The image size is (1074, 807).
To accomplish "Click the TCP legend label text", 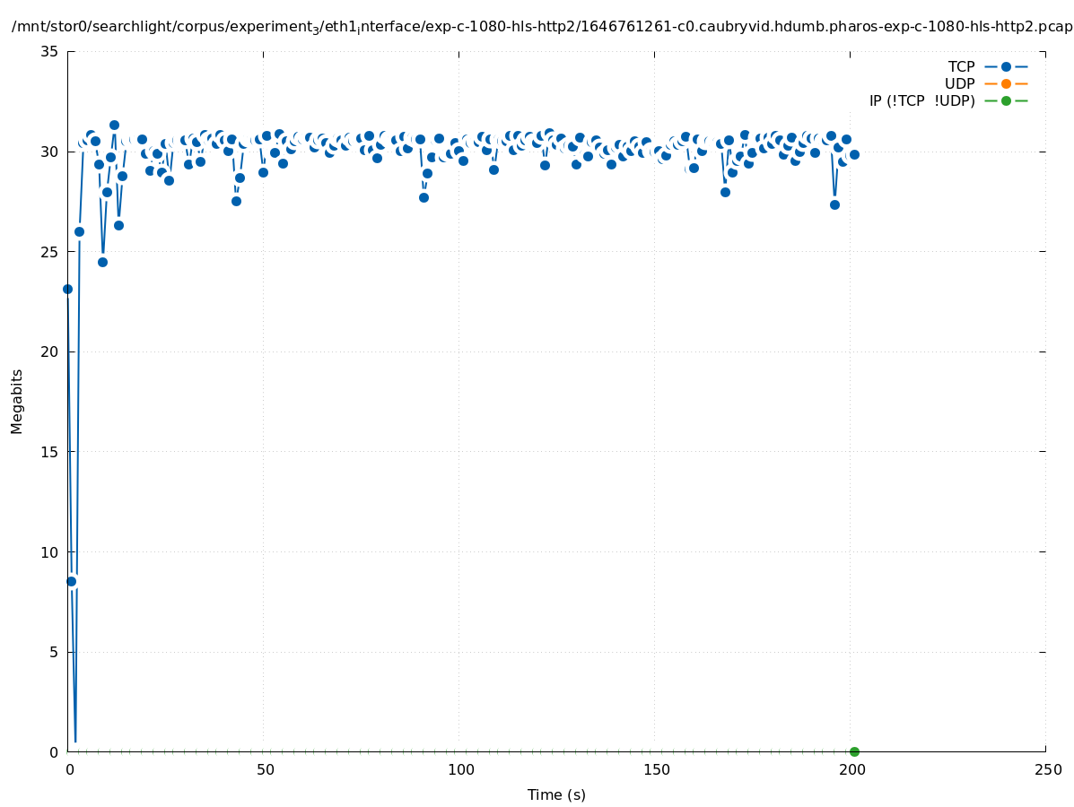I will click(x=961, y=67).
